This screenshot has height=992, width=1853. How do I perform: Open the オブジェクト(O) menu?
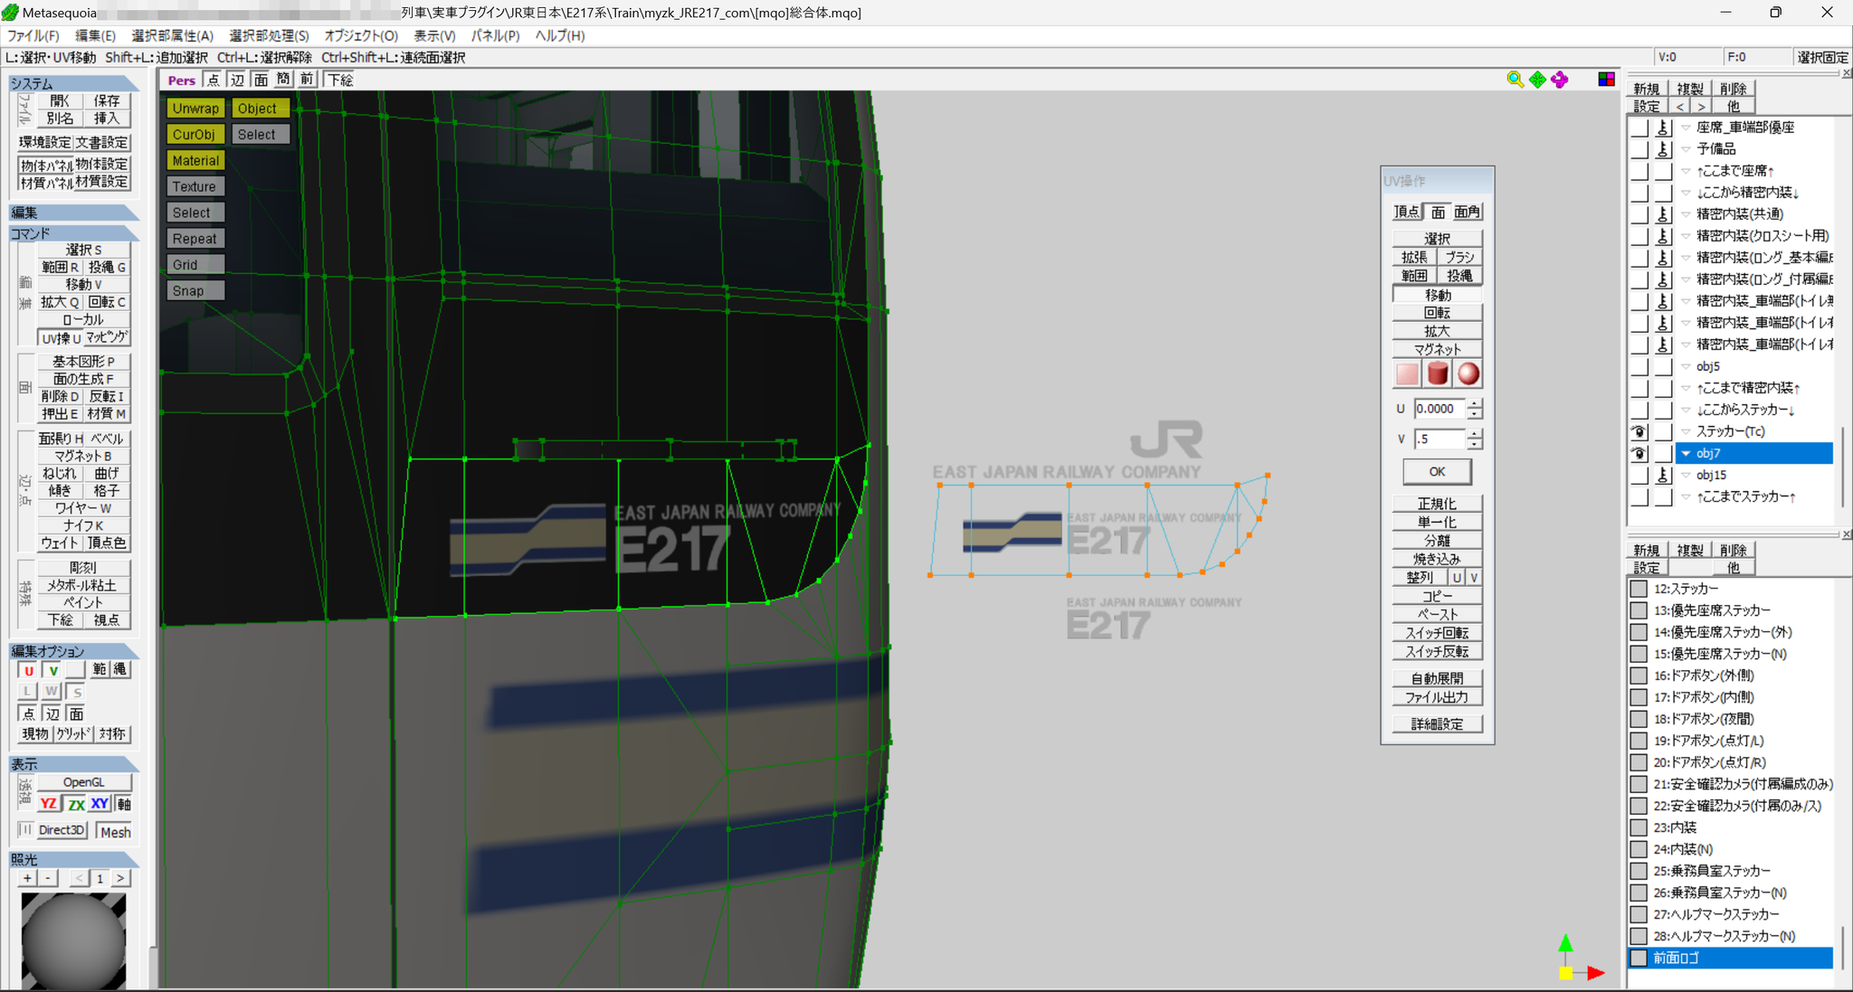pyautogui.click(x=361, y=35)
